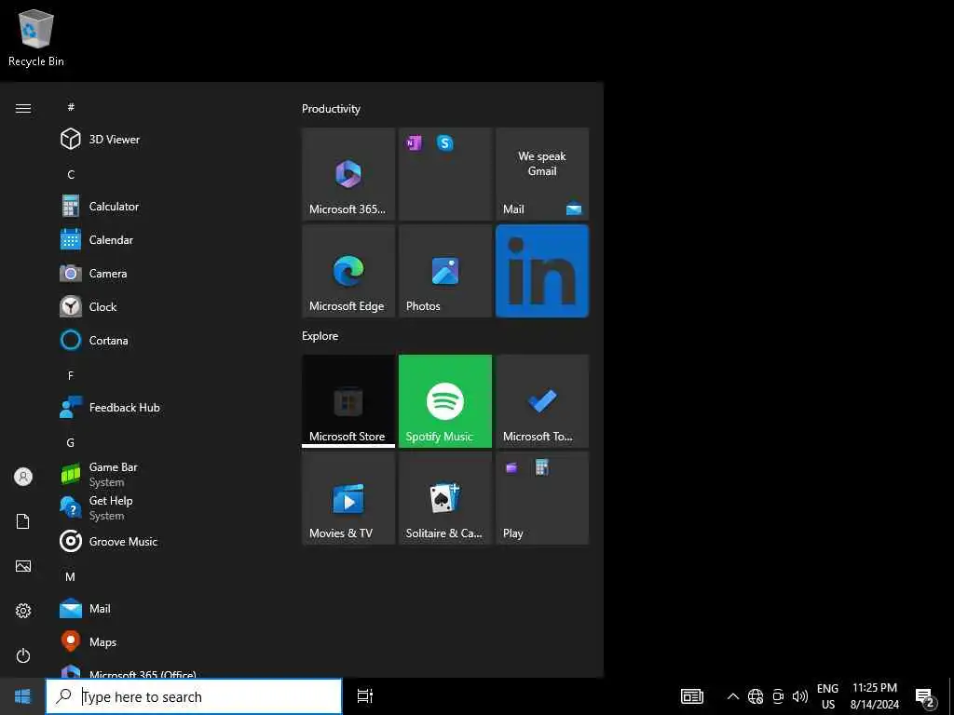Open the user account menu
The height and width of the screenshot is (715, 954).
click(x=23, y=477)
